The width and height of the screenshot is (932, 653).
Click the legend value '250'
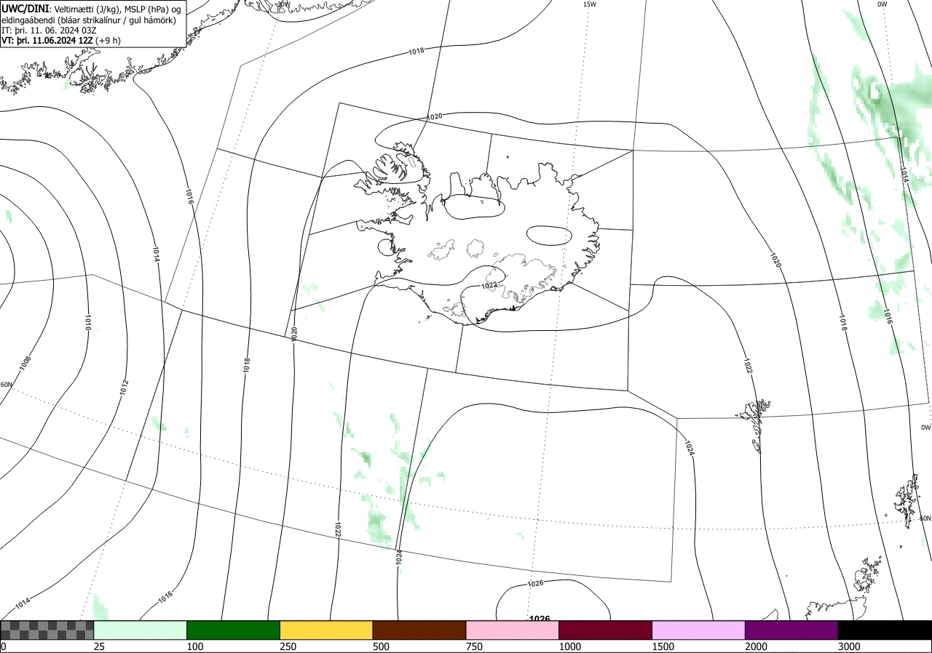[x=288, y=646]
